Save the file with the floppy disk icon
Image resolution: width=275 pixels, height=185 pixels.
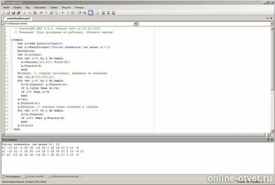(13, 13)
